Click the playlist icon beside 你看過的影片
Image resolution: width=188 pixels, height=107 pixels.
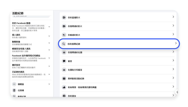click(x=64, y=35)
